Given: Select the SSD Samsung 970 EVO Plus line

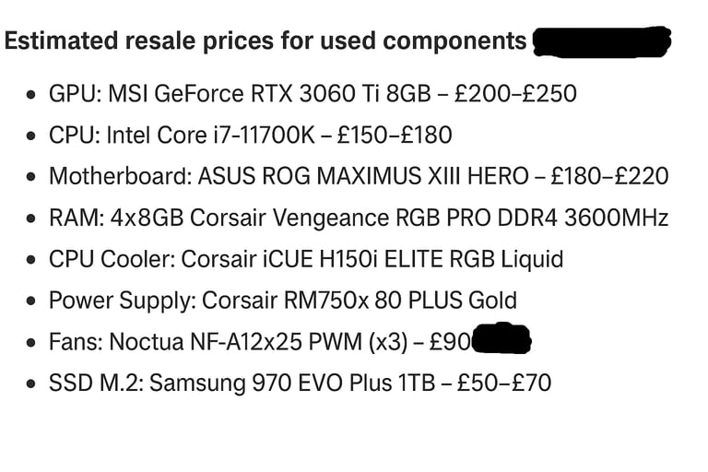Looking at the screenshot, I should click(x=300, y=383).
